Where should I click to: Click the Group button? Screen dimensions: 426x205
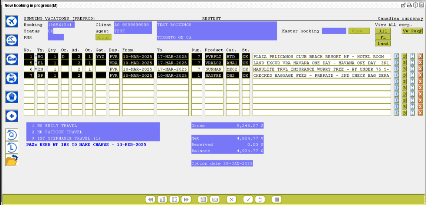[104, 37]
